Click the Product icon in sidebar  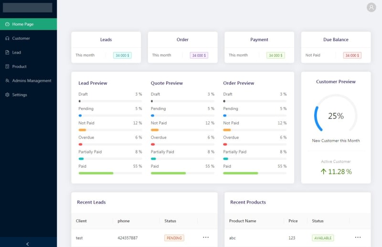click(7, 66)
